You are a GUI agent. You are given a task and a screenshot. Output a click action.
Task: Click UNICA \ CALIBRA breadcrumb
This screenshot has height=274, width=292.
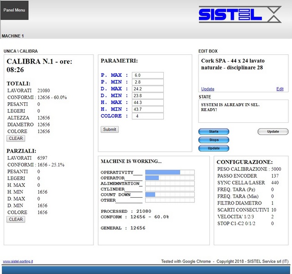click(x=21, y=51)
